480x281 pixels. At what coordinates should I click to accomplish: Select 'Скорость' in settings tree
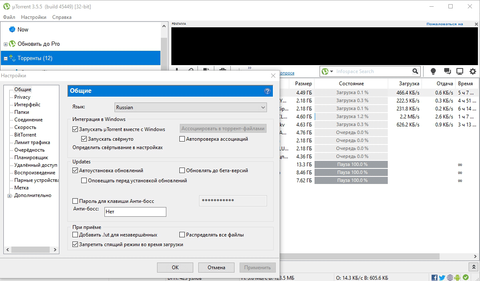[x=25, y=127]
